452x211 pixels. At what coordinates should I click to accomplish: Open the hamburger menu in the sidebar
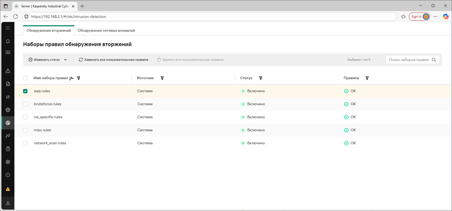coord(8,28)
